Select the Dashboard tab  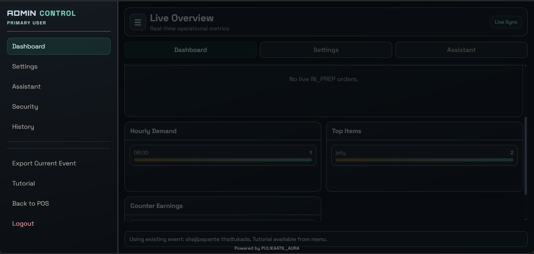click(190, 50)
